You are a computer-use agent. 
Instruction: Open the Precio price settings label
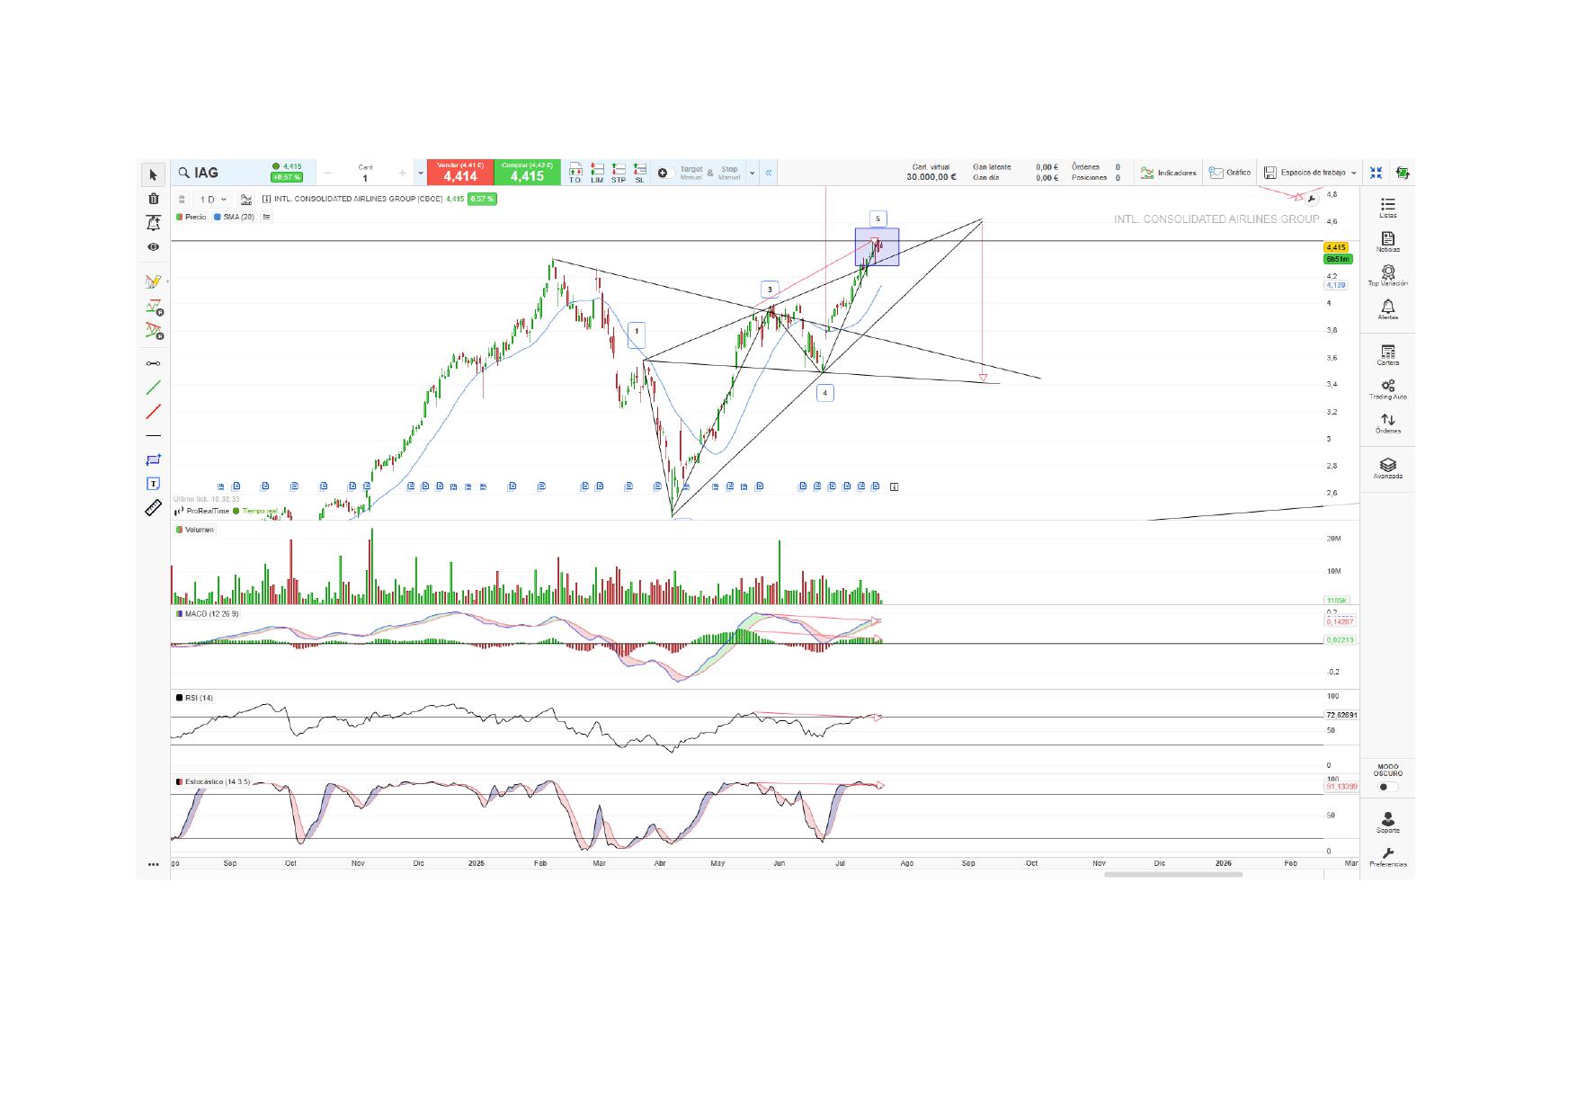click(x=192, y=217)
